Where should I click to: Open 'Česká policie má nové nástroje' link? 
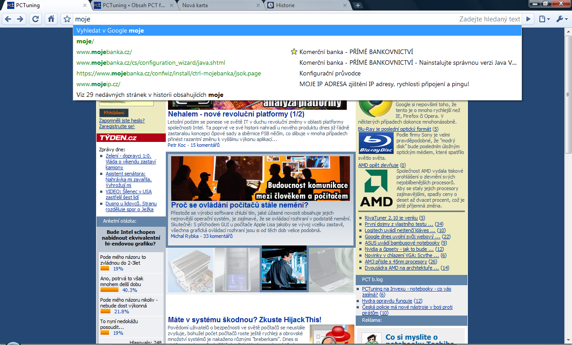pyautogui.click(x=407, y=310)
